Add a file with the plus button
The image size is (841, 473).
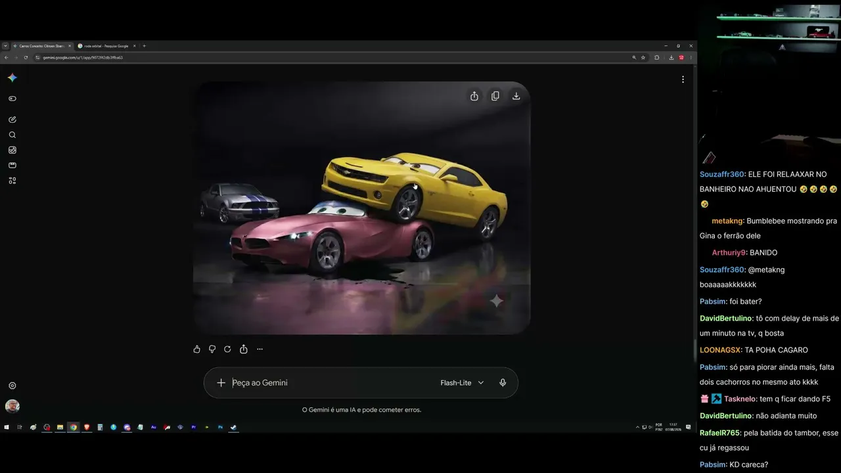(x=221, y=382)
